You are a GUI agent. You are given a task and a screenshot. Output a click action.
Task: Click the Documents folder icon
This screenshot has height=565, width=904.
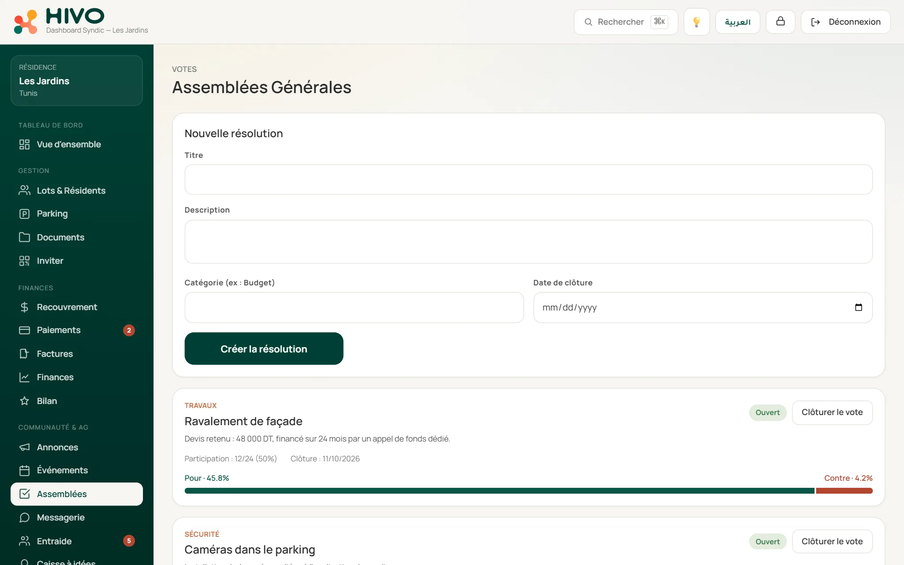[24, 237]
